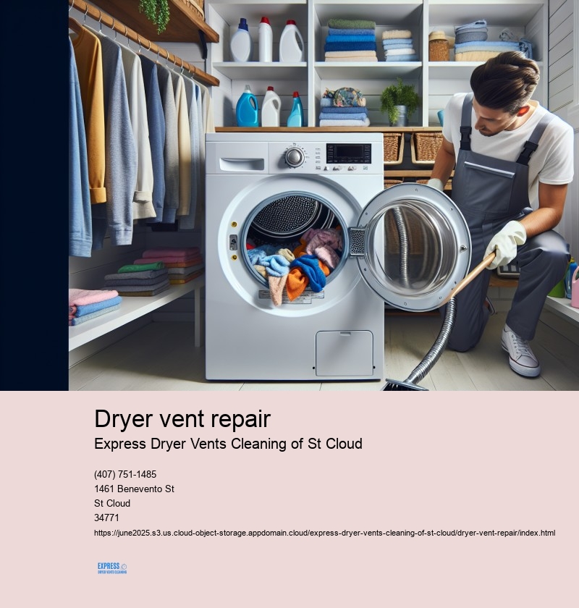The height and width of the screenshot is (608, 579).
Task: Select the "Dryer vent repair" heading
Action: pos(182,419)
